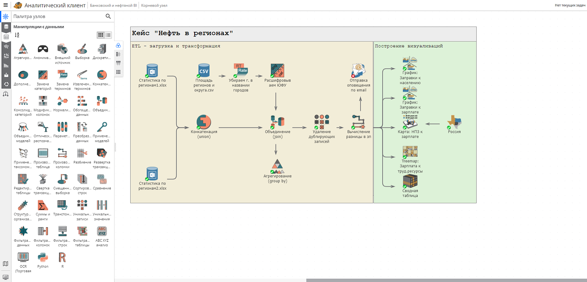Switch palette to list view
Image resolution: width=587 pixels, height=282 pixels.
[108, 35]
